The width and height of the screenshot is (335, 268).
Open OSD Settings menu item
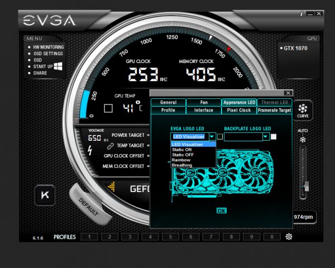point(48,54)
